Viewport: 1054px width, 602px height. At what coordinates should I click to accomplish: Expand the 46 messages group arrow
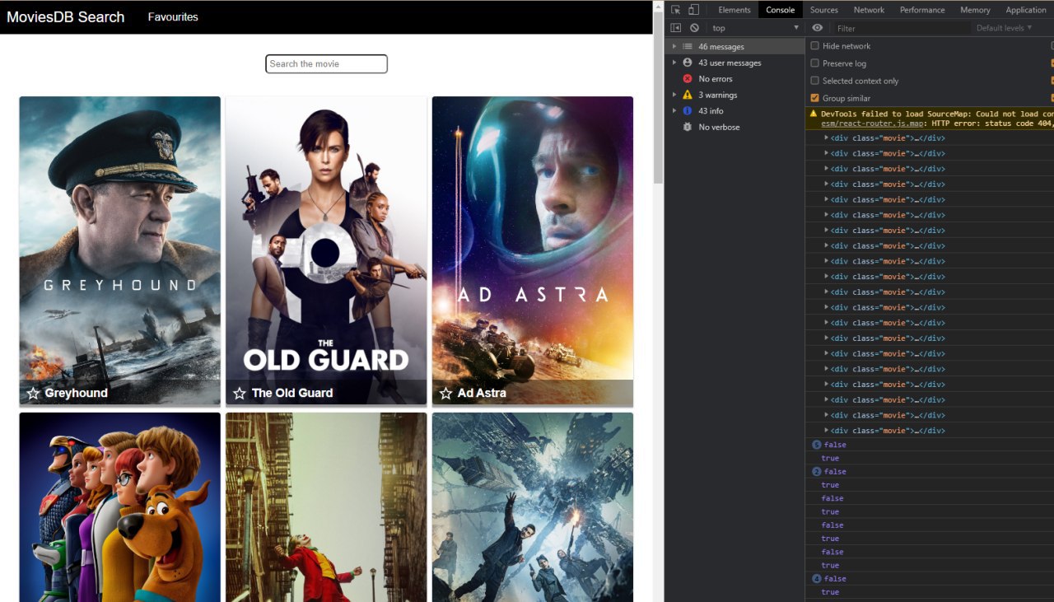pos(674,47)
